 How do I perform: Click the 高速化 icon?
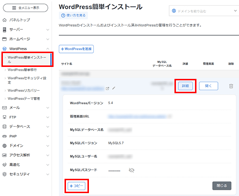[4, 164]
